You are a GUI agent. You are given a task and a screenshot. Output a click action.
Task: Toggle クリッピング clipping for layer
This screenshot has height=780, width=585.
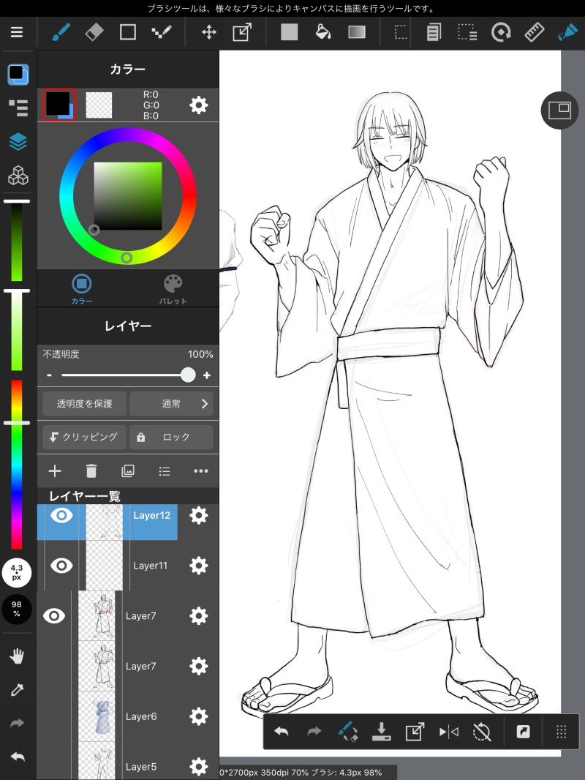(84, 437)
